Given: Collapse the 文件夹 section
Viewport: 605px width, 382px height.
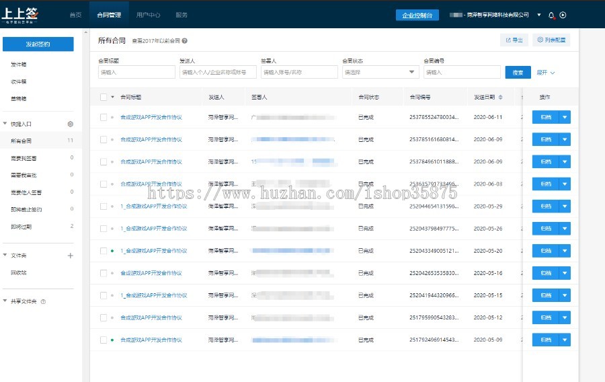Looking at the screenshot, I should point(5,255).
